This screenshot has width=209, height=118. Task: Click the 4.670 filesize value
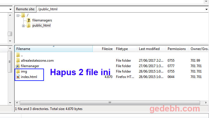pyautogui.click(x=109, y=77)
